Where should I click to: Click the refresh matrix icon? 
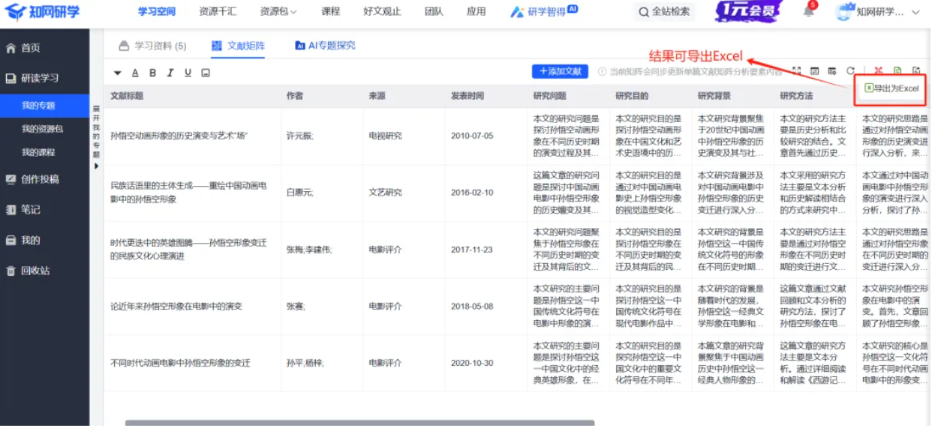(850, 71)
